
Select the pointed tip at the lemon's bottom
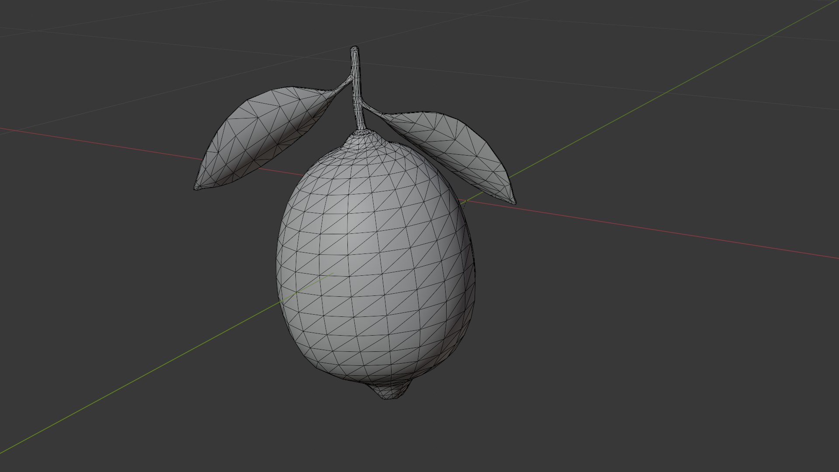(390, 390)
